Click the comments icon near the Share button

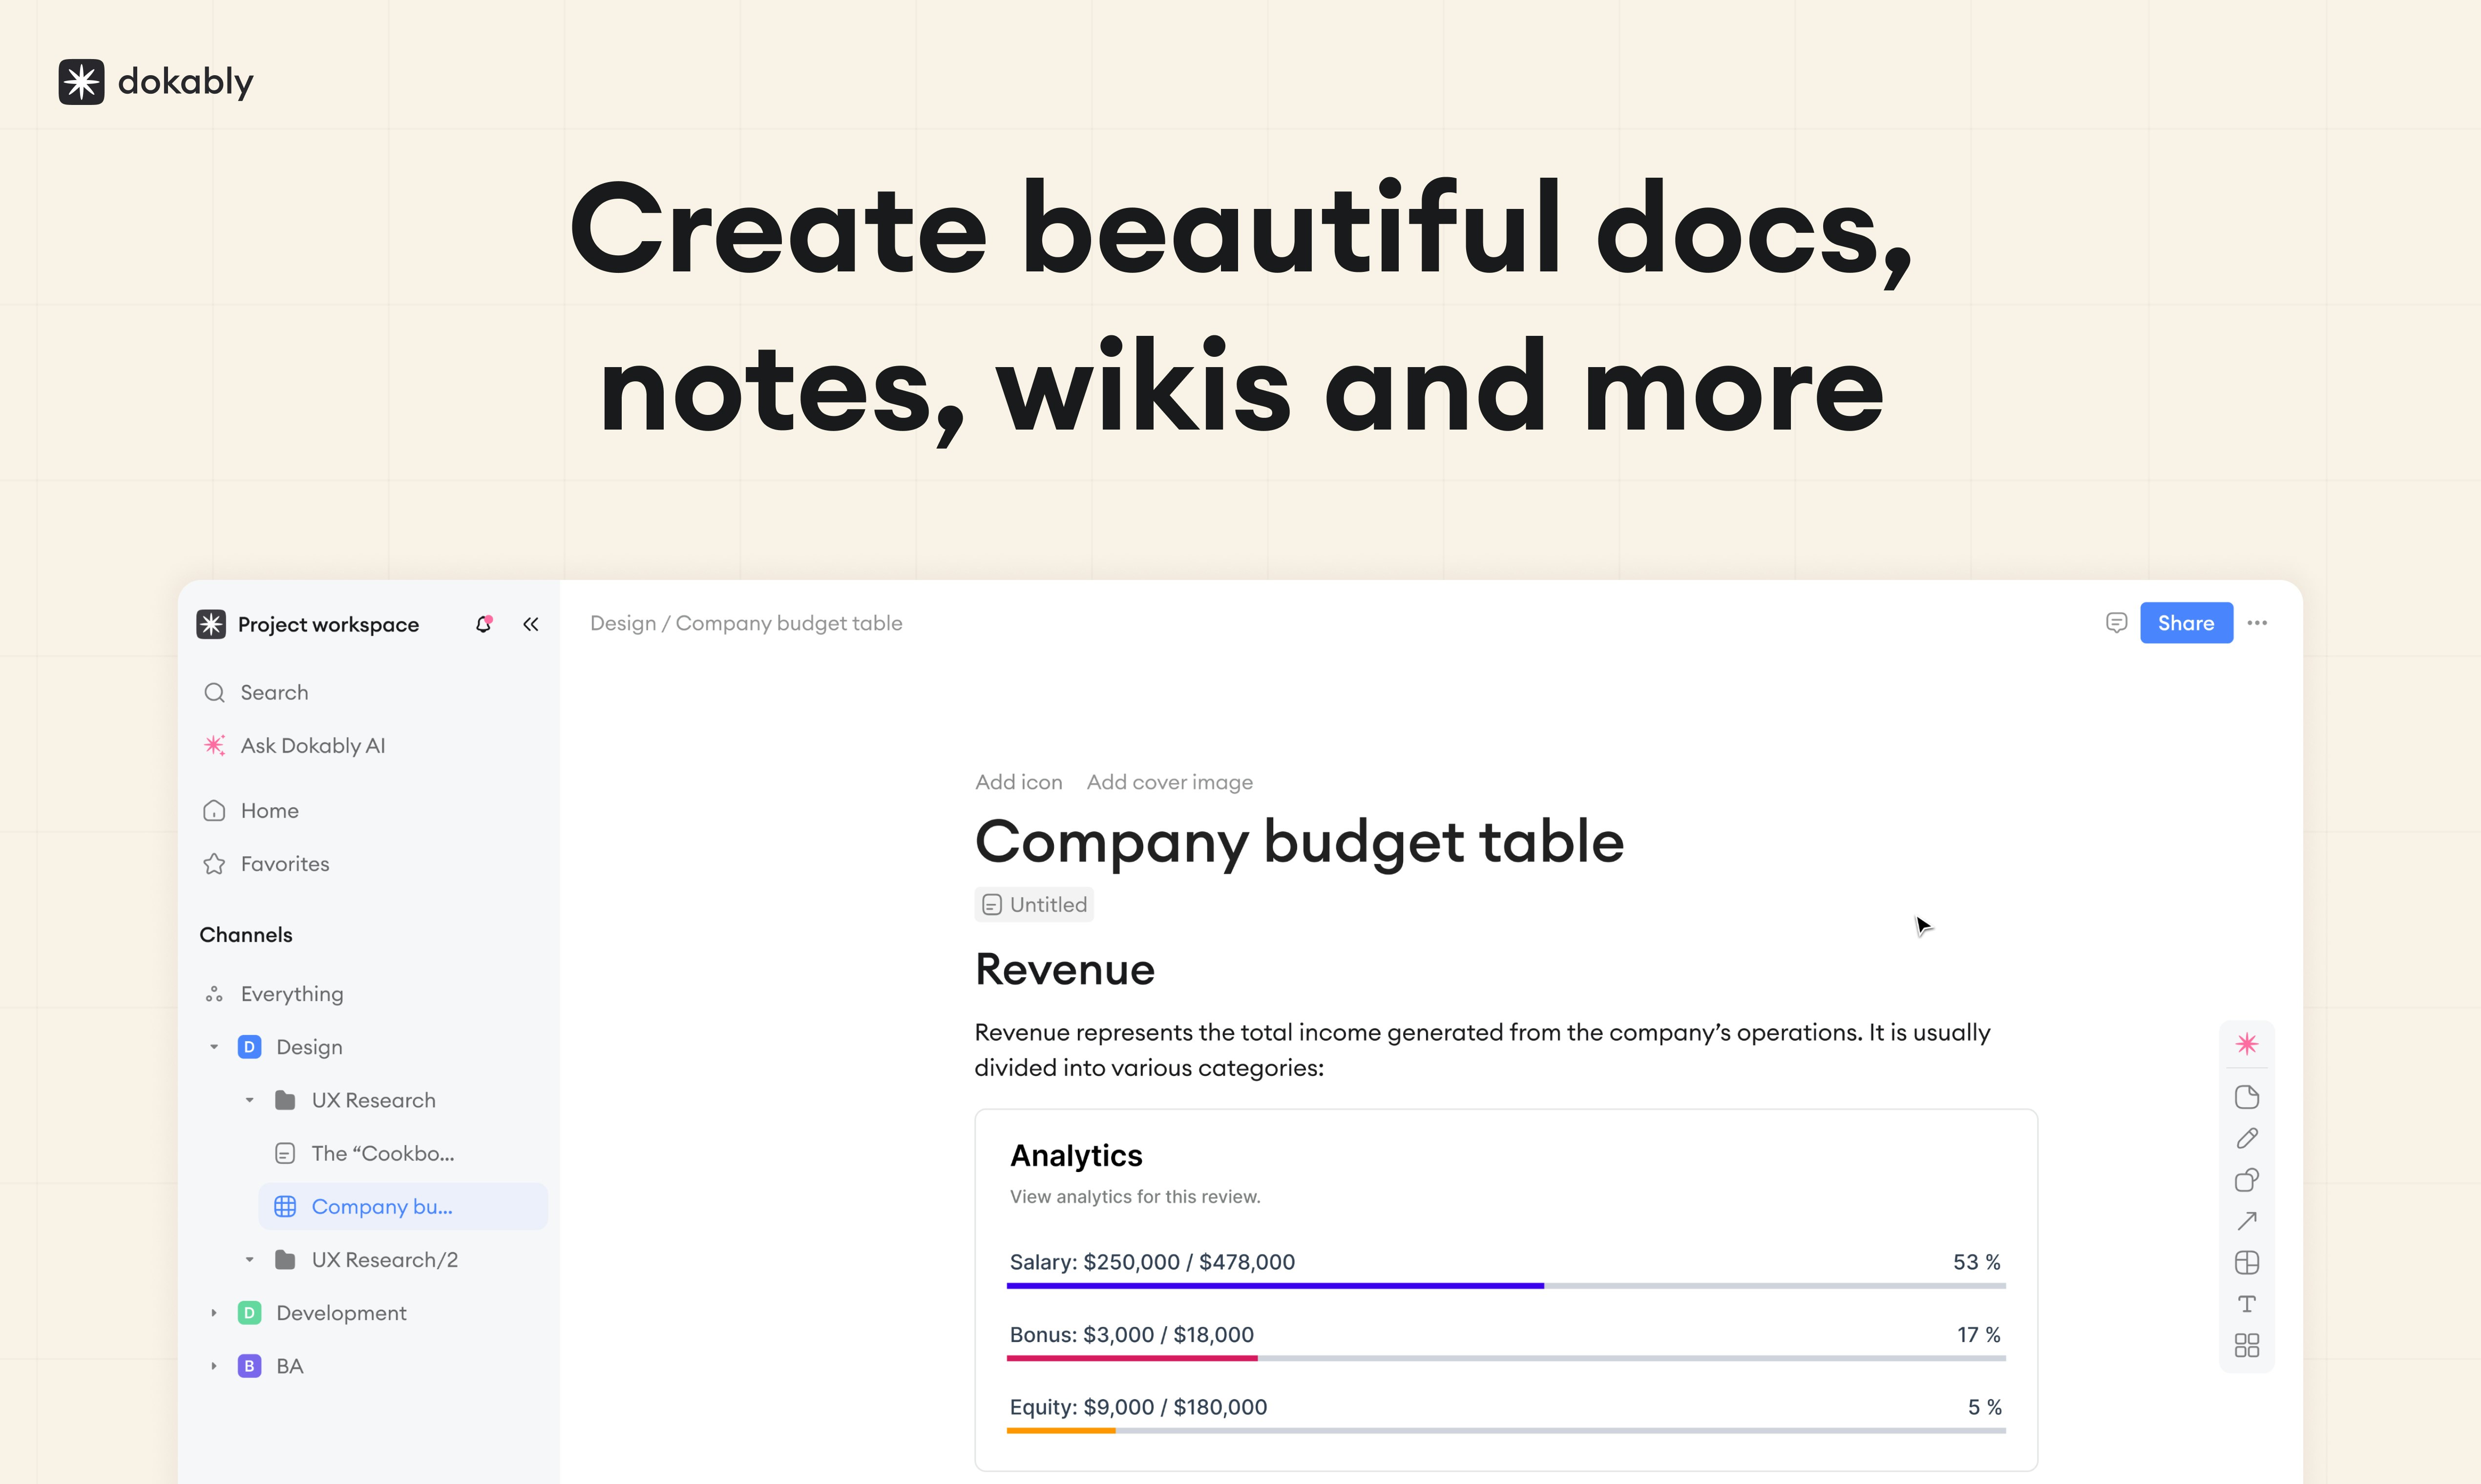pos(2116,622)
